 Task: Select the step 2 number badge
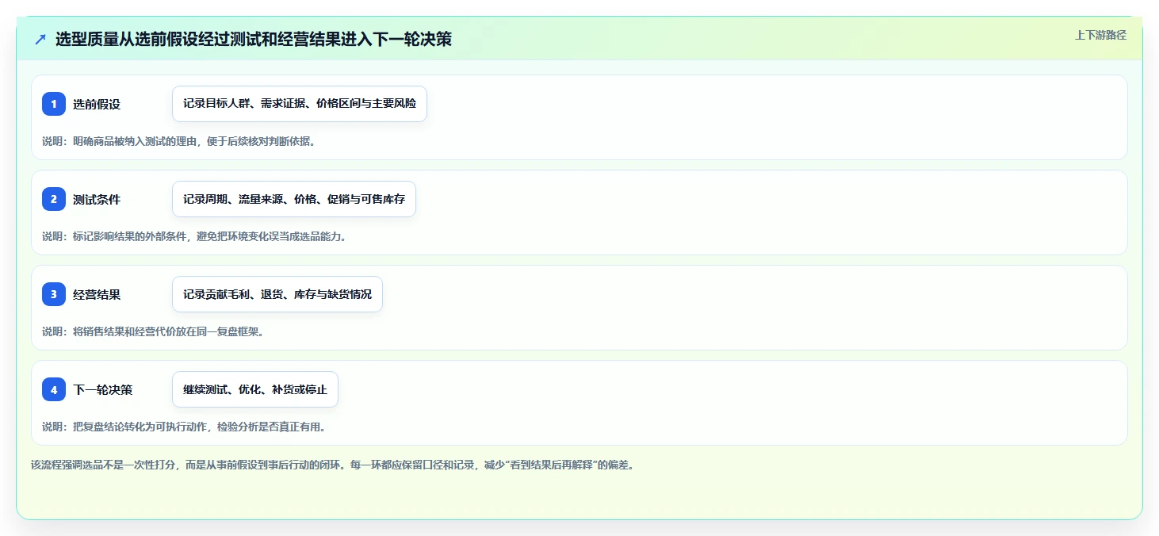click(x=54, y=199)
